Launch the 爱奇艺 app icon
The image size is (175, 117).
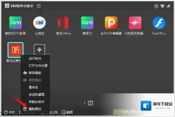click(x=87, y=23)
